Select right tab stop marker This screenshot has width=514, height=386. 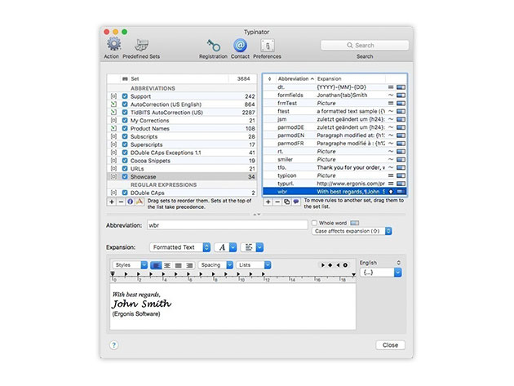338,265
